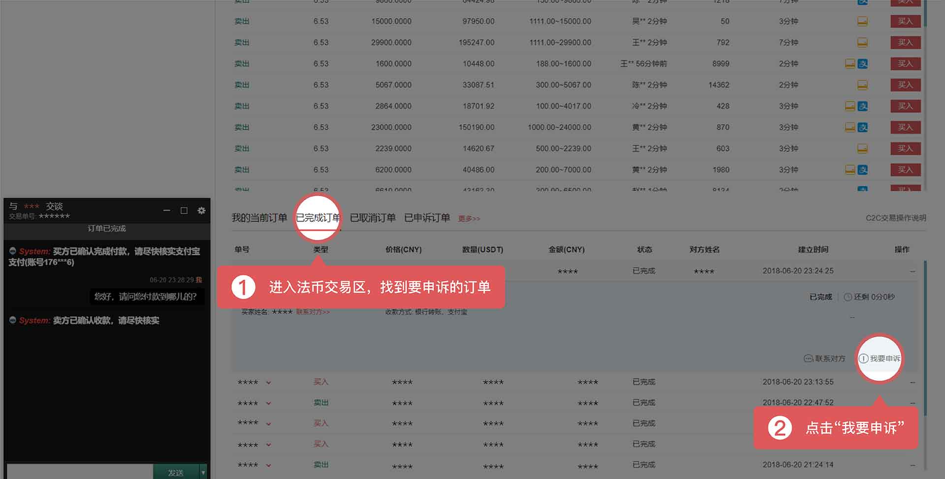Click 买入 button in 2239.0000 row
This screenshot has height=479, width=945.
pyautogui.click(x=905, y=148)
